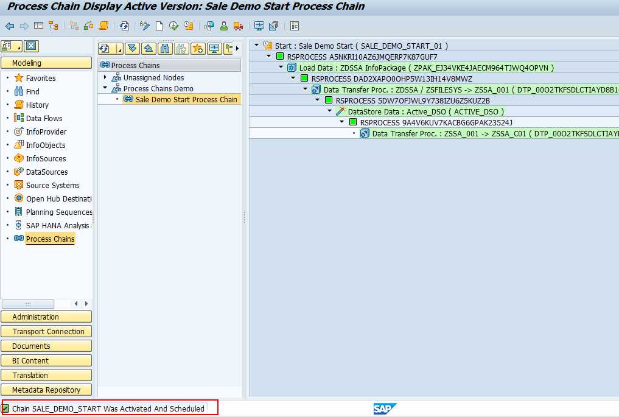Select Planning Sequences in navigation
The image size is (619, 417).
pyautogui.click(x=58, y=212)
